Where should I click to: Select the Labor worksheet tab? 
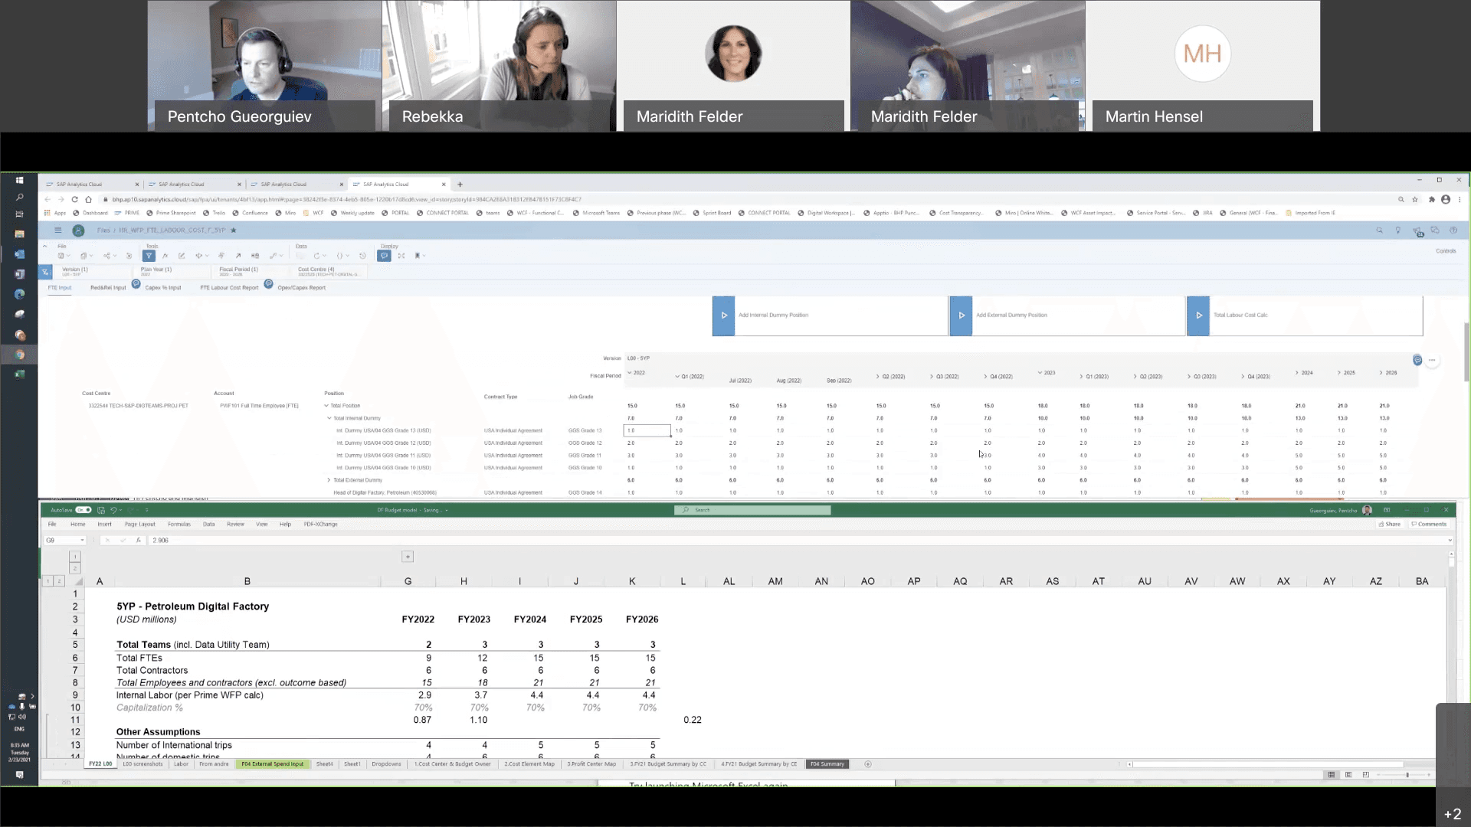181,764
